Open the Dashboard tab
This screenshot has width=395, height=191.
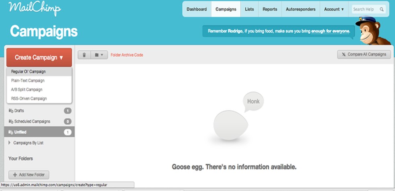point(196,9)
